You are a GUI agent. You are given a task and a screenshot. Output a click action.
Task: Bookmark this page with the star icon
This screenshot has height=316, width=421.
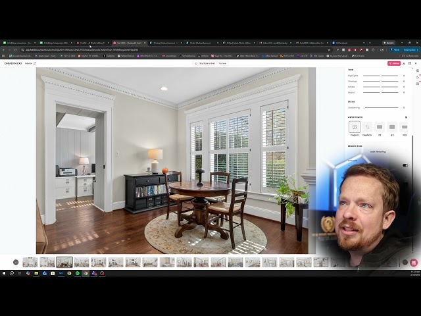tap(329, 50)
